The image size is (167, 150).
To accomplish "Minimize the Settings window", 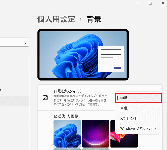I will point(138,3).
